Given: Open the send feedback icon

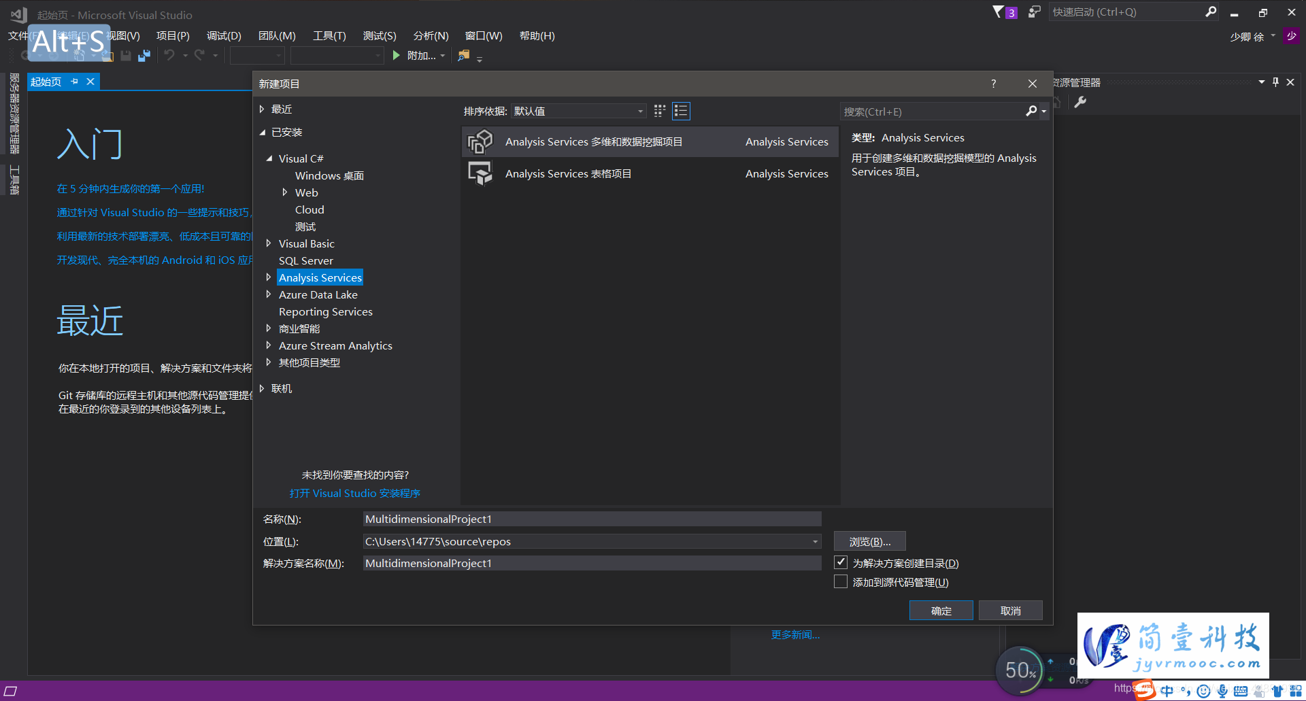Looking at the screenshot, I should click(1034, 12).
